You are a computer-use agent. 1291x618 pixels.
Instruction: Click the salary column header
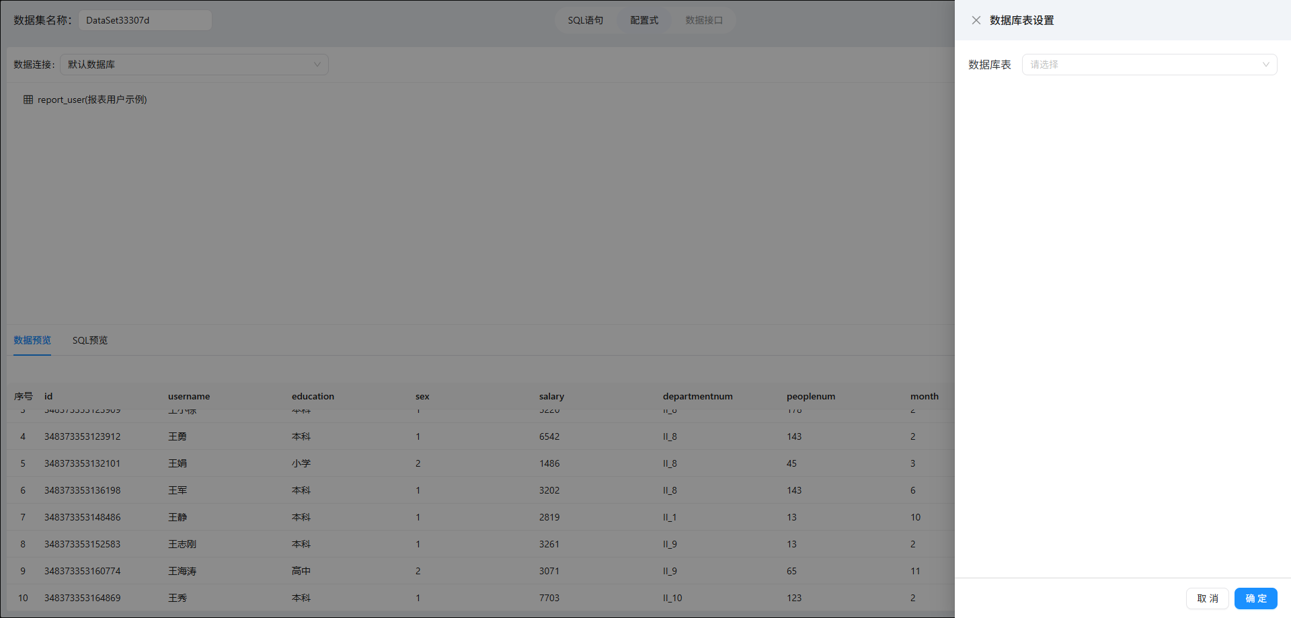click(x=551, y=396)
